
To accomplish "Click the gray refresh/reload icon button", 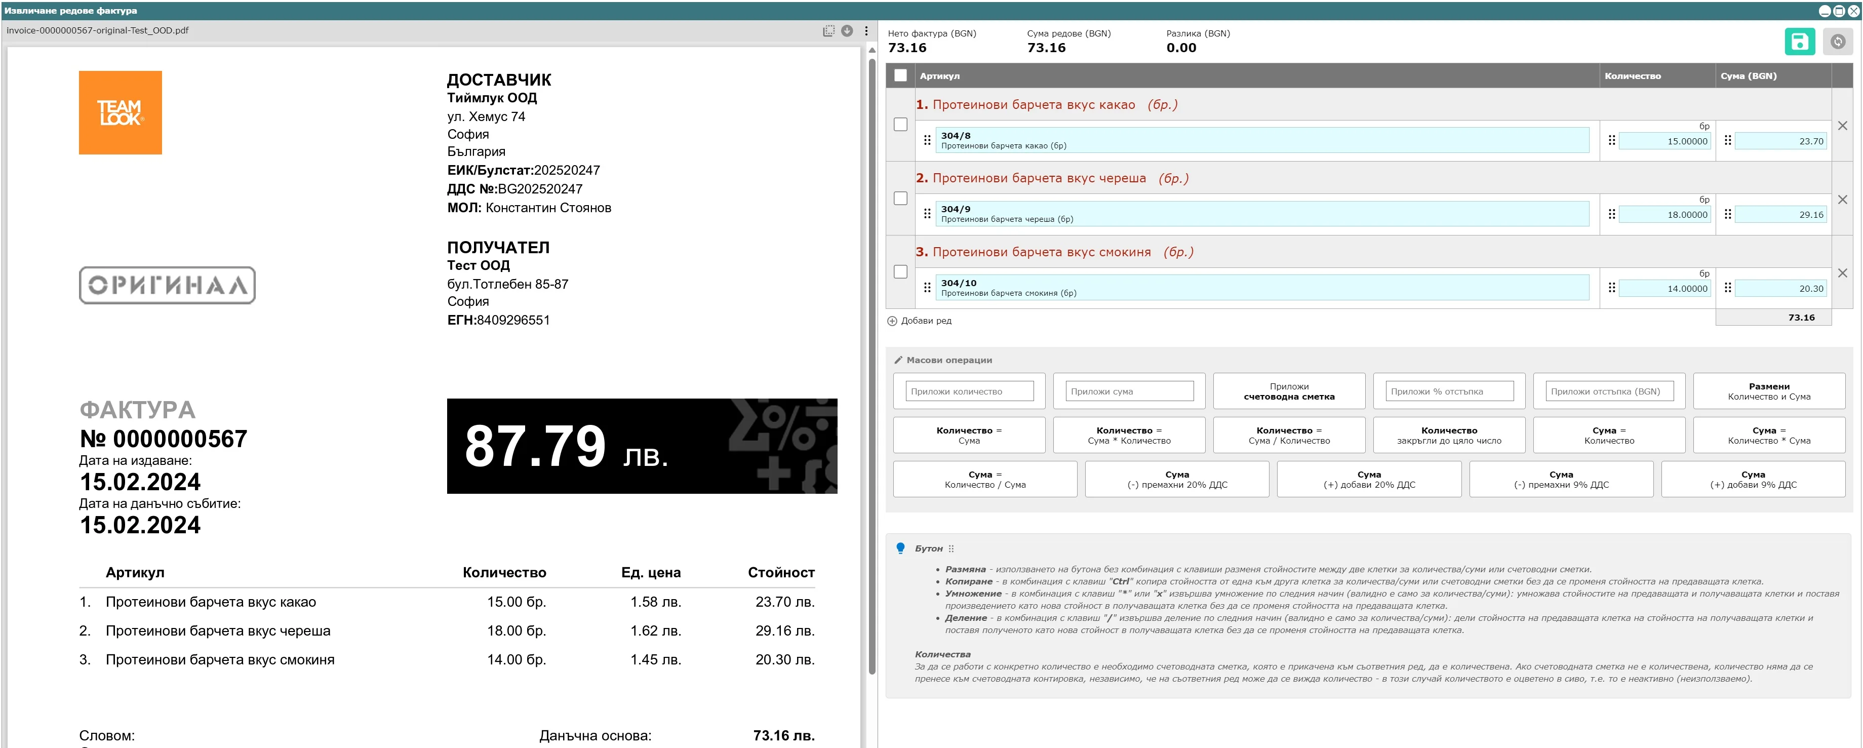I will 1838,41.
